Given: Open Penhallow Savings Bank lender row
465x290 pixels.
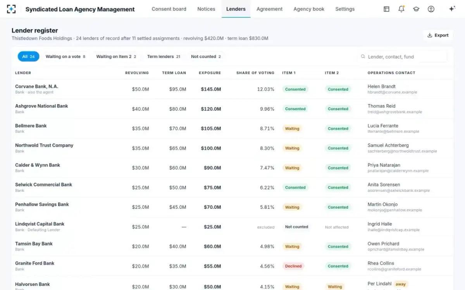Looking at the screenshot, I should [232, 207].
